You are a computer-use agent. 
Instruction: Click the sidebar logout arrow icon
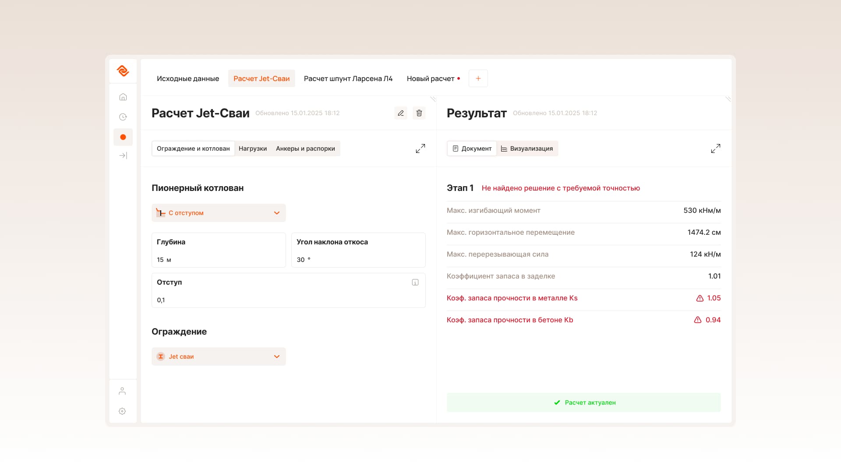(123, 155)
